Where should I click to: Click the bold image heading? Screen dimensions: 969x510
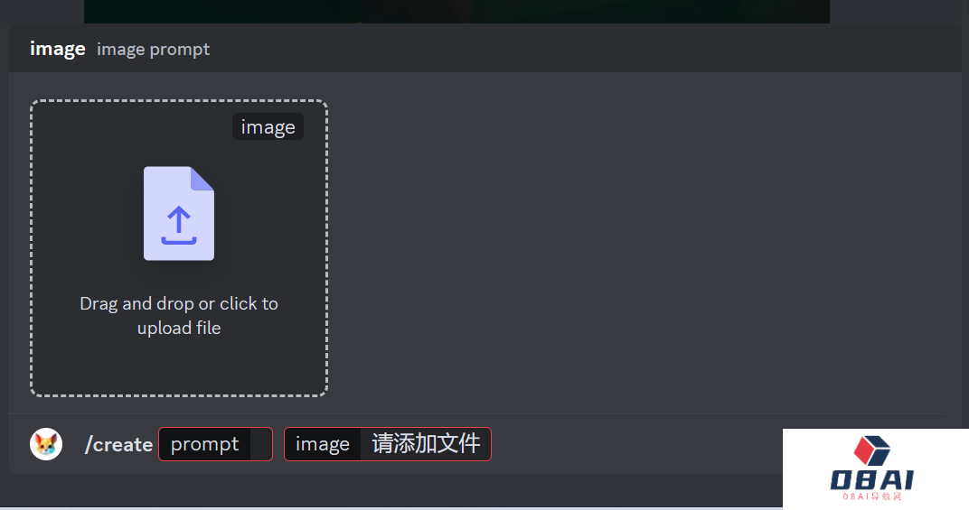coord(58,49)
